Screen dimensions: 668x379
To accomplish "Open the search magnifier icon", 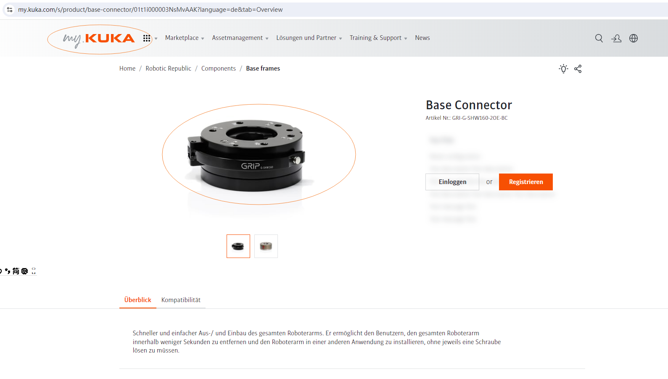I will point(599,38).
